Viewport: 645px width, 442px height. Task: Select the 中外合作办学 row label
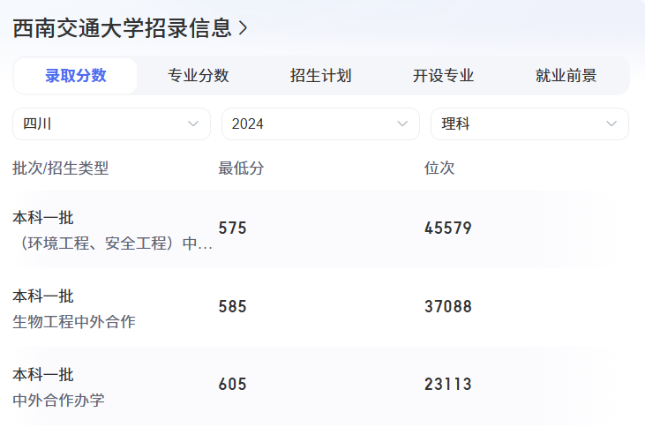pos(58,400)
